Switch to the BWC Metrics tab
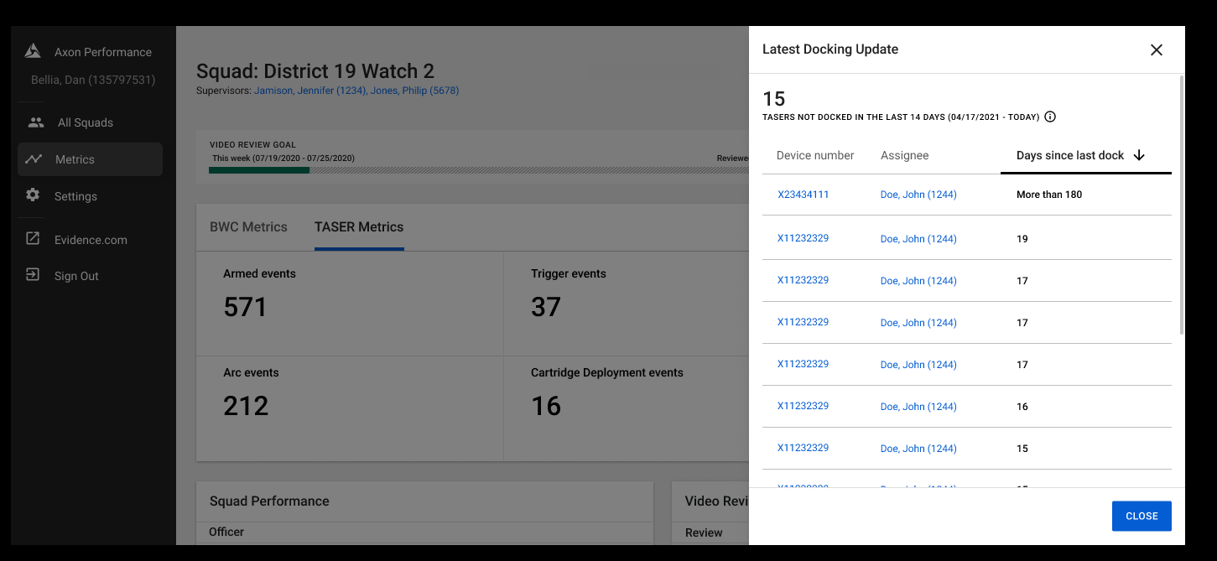Screen dimensions: 1217x561 [247, 226]
